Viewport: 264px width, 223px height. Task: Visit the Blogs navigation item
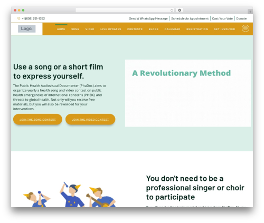coord(154,29)
